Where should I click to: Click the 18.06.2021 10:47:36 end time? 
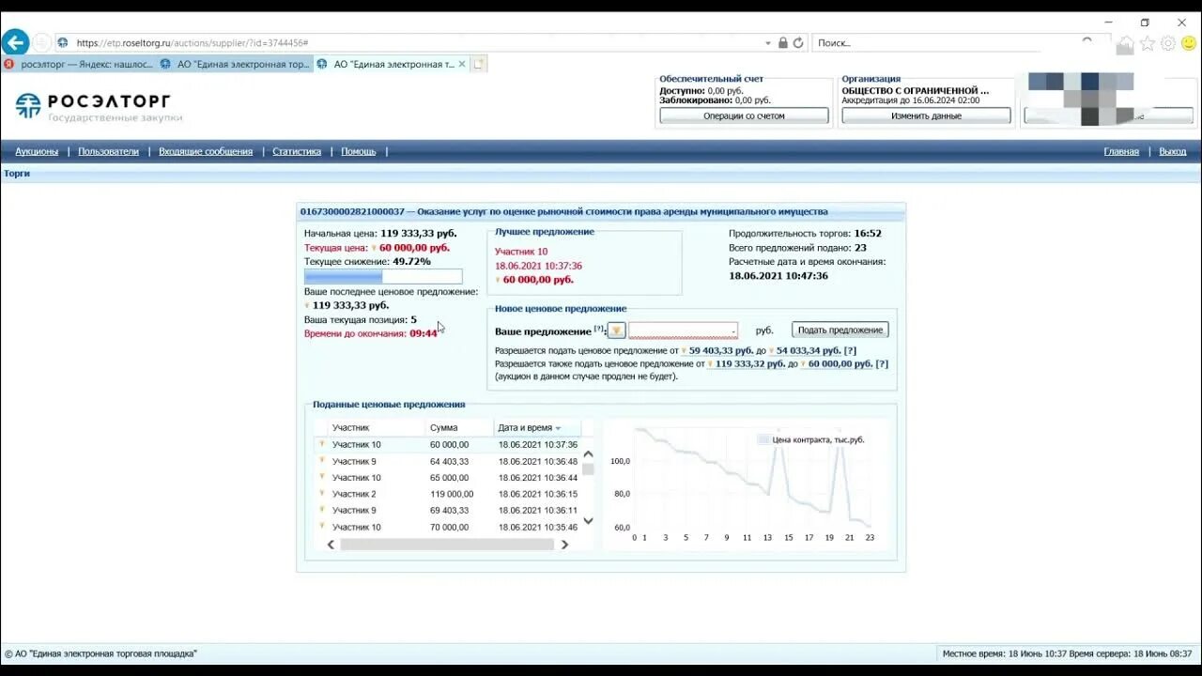778,276
